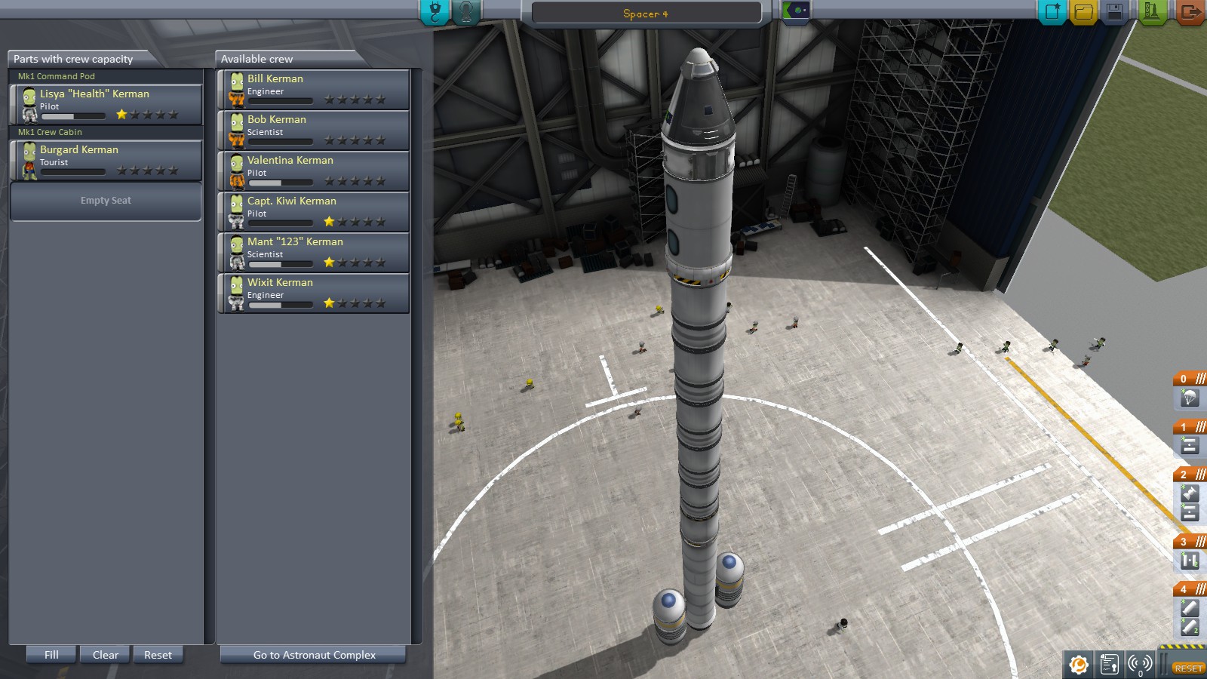Click the Clear crew button
This screenshot has width=1207, height=679.
[106, 655]
